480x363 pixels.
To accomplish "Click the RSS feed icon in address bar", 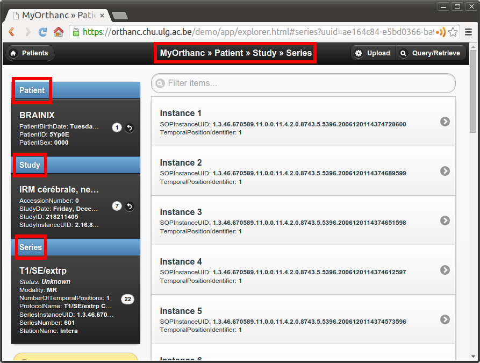I will pyautogui.click(x=440, y=32).
